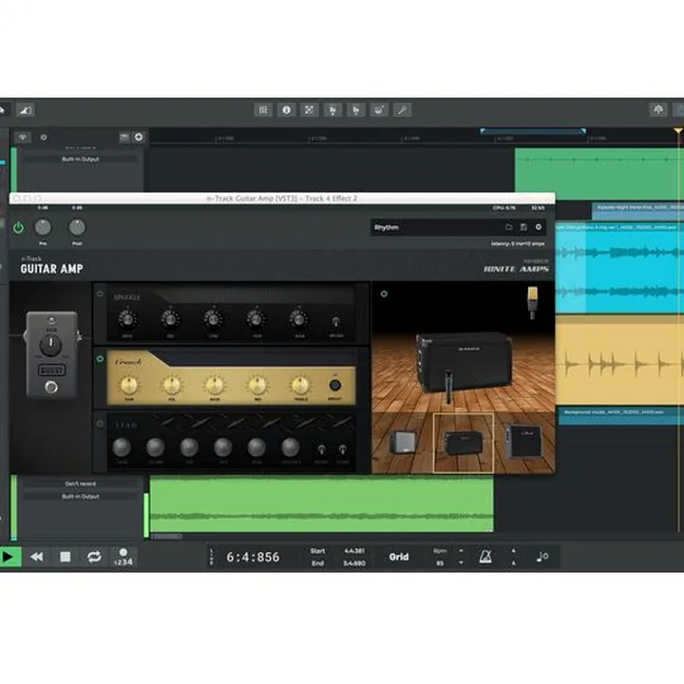Flip the Sparkle amp bright switch

click(x=335, y=321)
